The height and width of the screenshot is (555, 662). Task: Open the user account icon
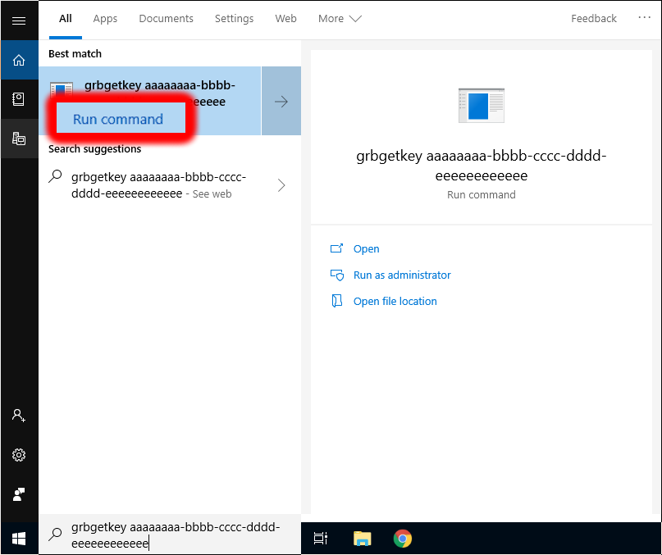[19, 416]
